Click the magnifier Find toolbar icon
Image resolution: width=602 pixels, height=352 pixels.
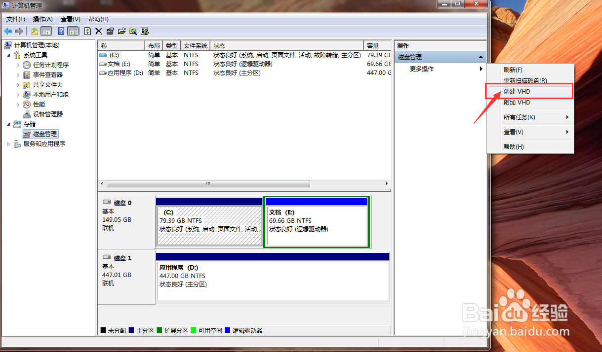(x=133, y=31)
